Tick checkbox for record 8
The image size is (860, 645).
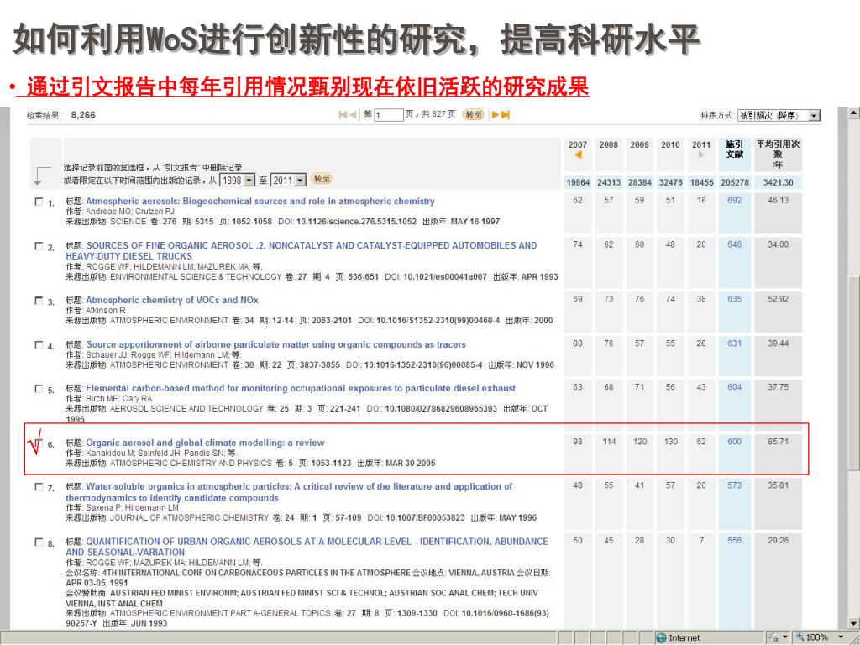click(x=39, y=543)
